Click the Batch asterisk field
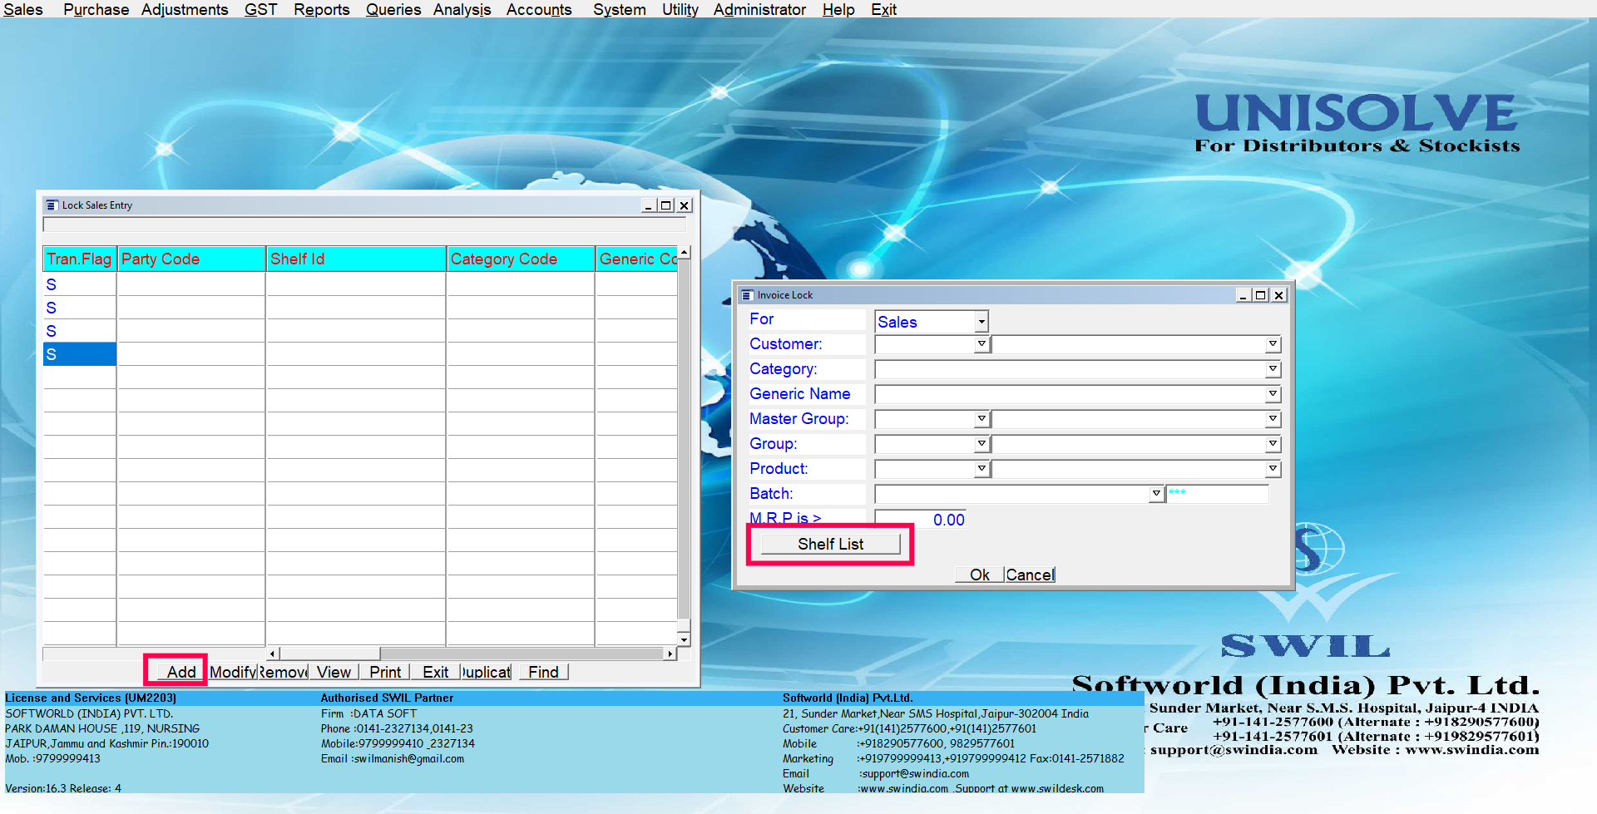 (x=1218, y=494)
